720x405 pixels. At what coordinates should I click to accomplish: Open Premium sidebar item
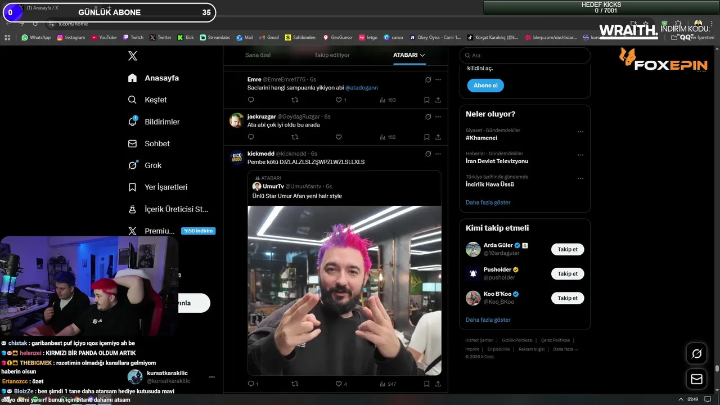pyautogui.click(x=171, y=231)
